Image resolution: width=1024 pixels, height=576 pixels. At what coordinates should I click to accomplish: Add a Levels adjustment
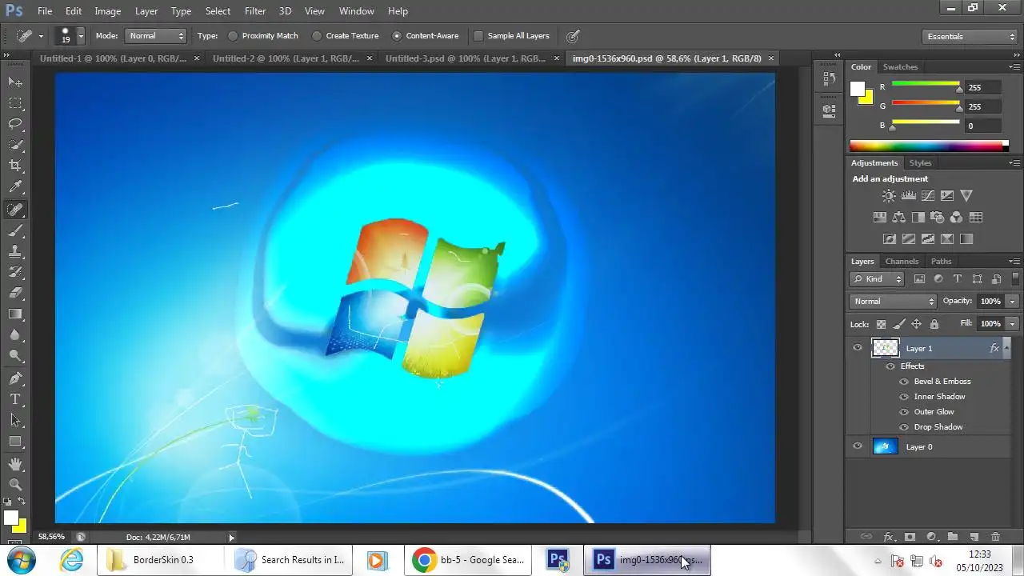coord(908,195)
